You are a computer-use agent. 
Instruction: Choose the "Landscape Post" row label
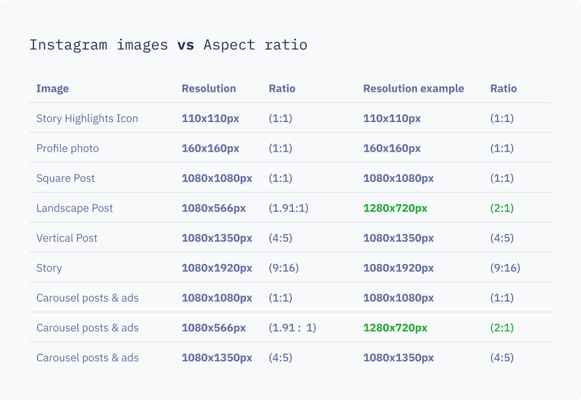point(74,208)
